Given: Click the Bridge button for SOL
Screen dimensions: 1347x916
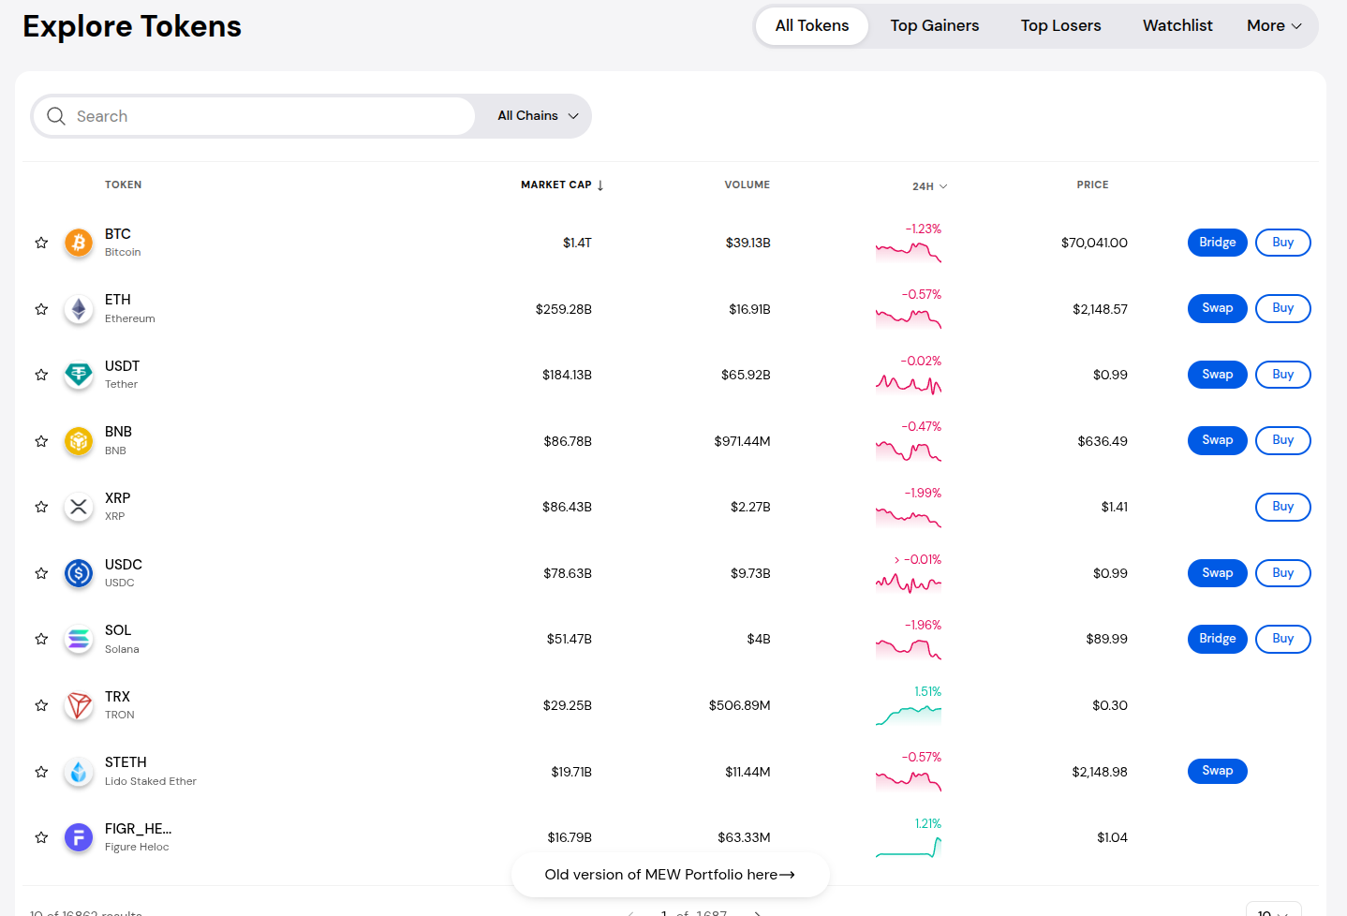Looking at the screenshot, I should (x=1218, y=639).
